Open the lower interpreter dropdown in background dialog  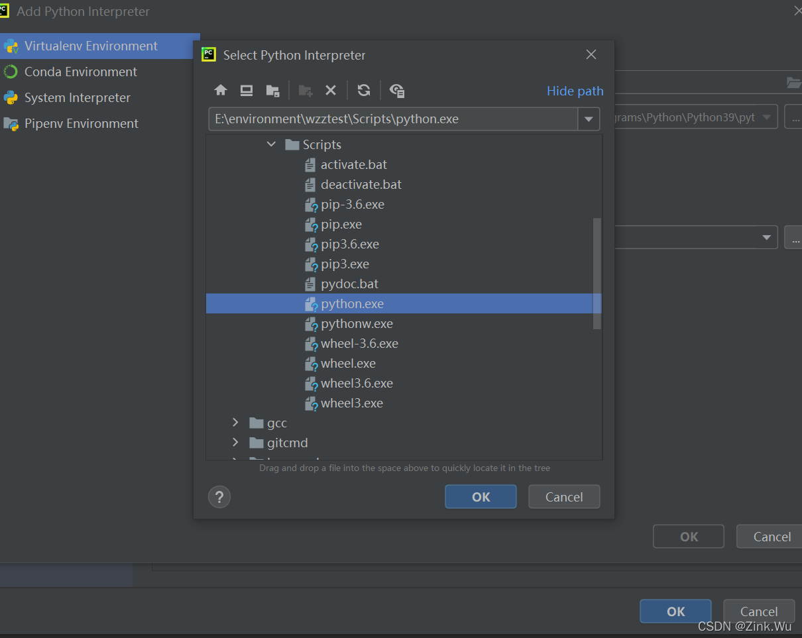pyautogui.click(x=767, y=237)
